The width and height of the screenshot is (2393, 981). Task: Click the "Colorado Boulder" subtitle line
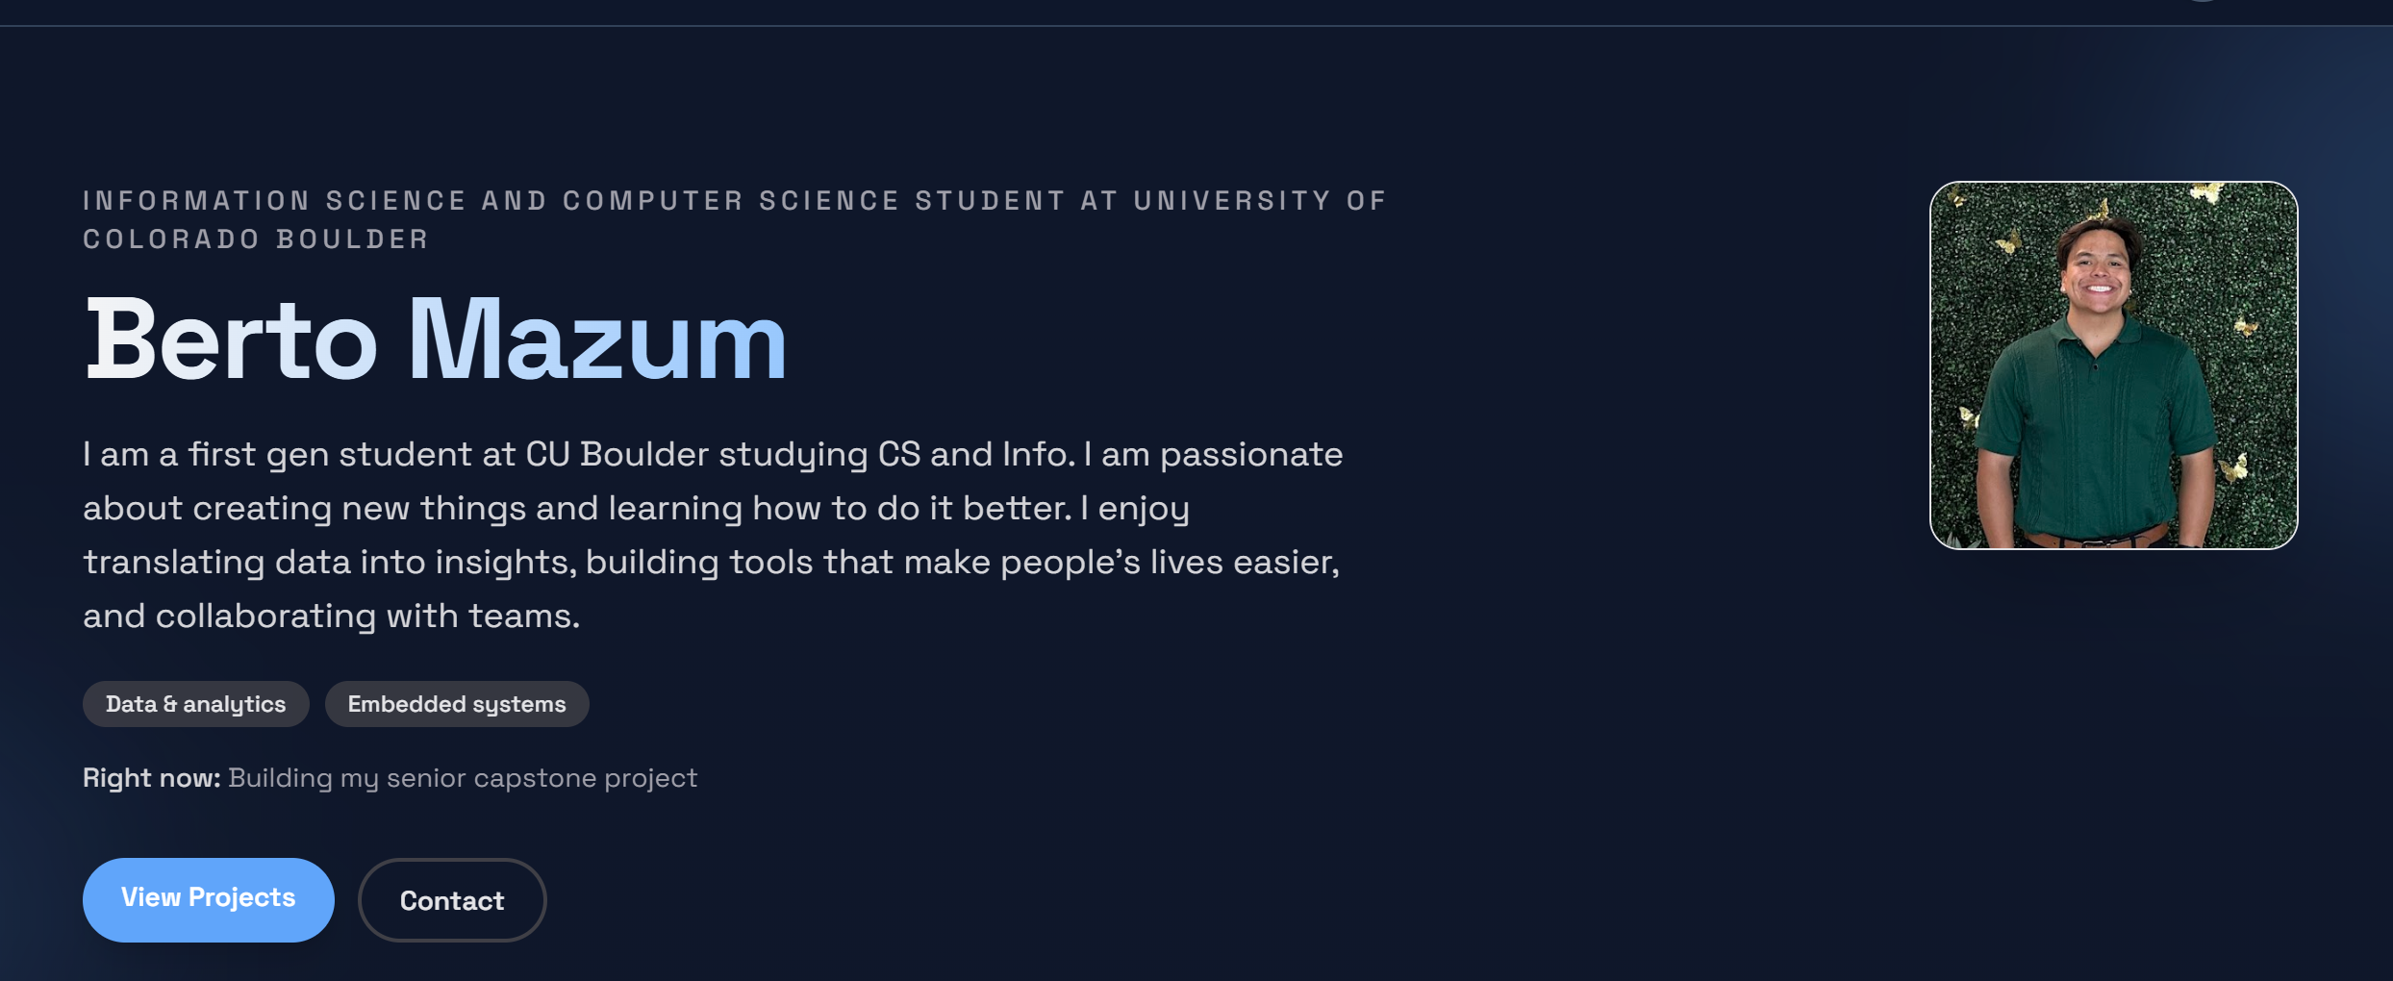point(256,239)
